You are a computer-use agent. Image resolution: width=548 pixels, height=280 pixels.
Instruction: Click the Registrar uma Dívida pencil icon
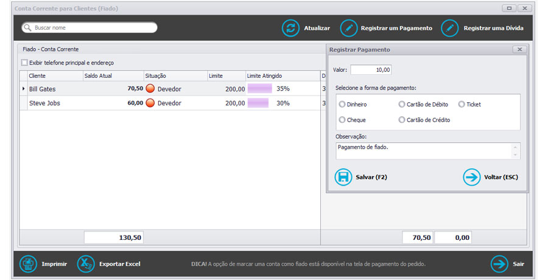[449, 28]
